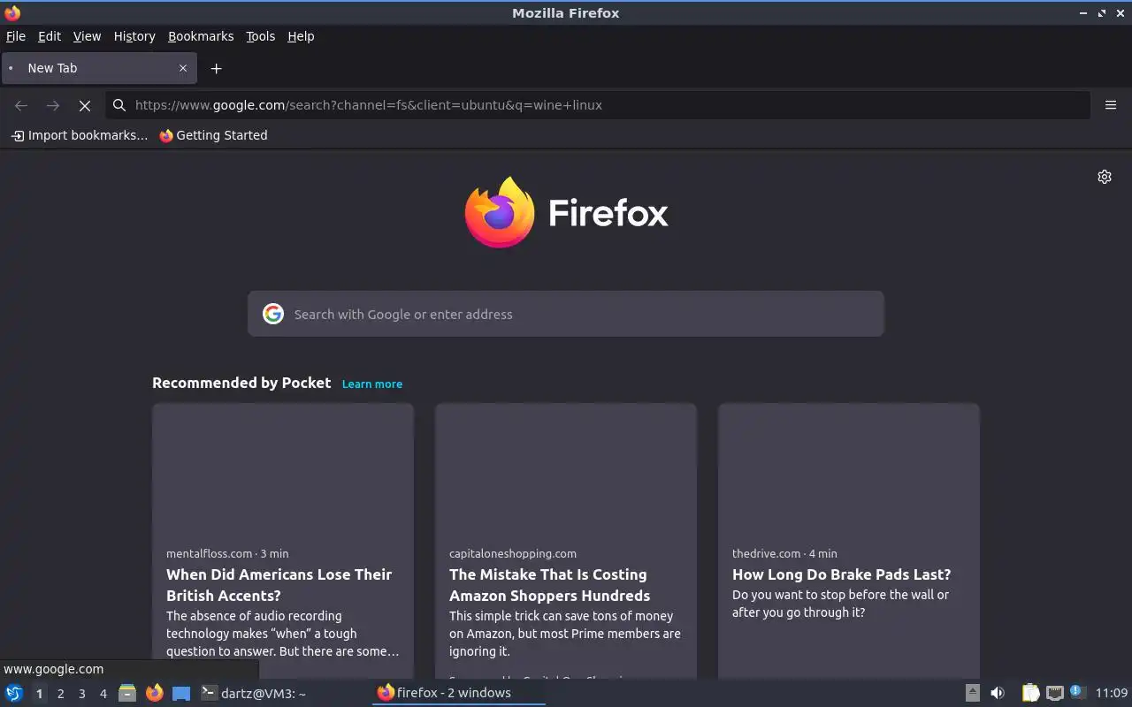Launch file manager from the taskbar

coord(127,693)
